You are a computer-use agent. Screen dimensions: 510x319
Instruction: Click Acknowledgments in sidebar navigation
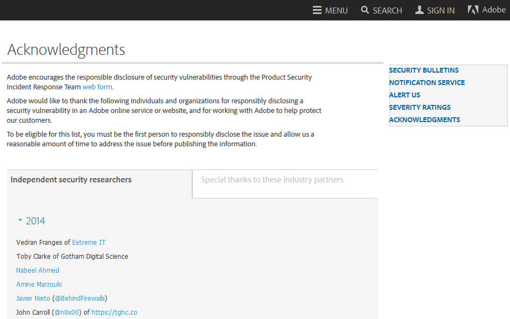pos(424,120)
